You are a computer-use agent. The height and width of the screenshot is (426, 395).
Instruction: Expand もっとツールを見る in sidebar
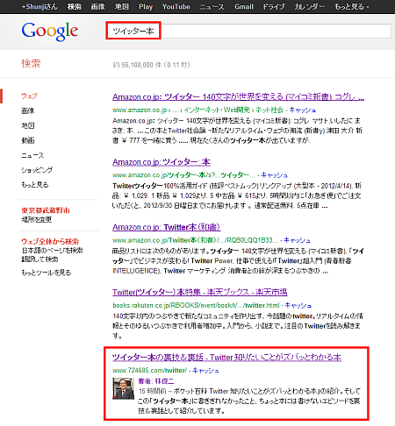click(x=47, y=273)
